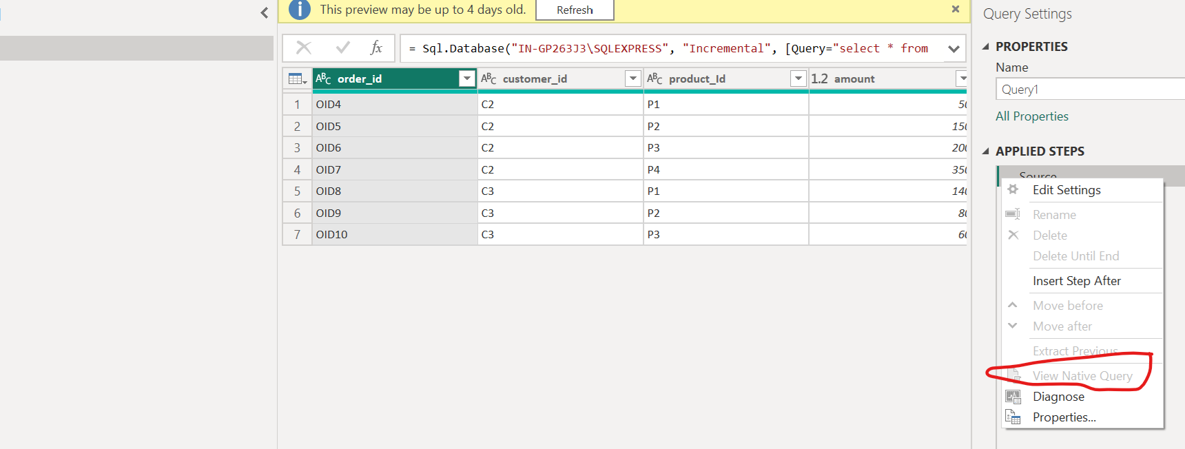Choose Insert Step After menu entry
The height and width of the screenshot is (449, 1185).
point(1076,281)
